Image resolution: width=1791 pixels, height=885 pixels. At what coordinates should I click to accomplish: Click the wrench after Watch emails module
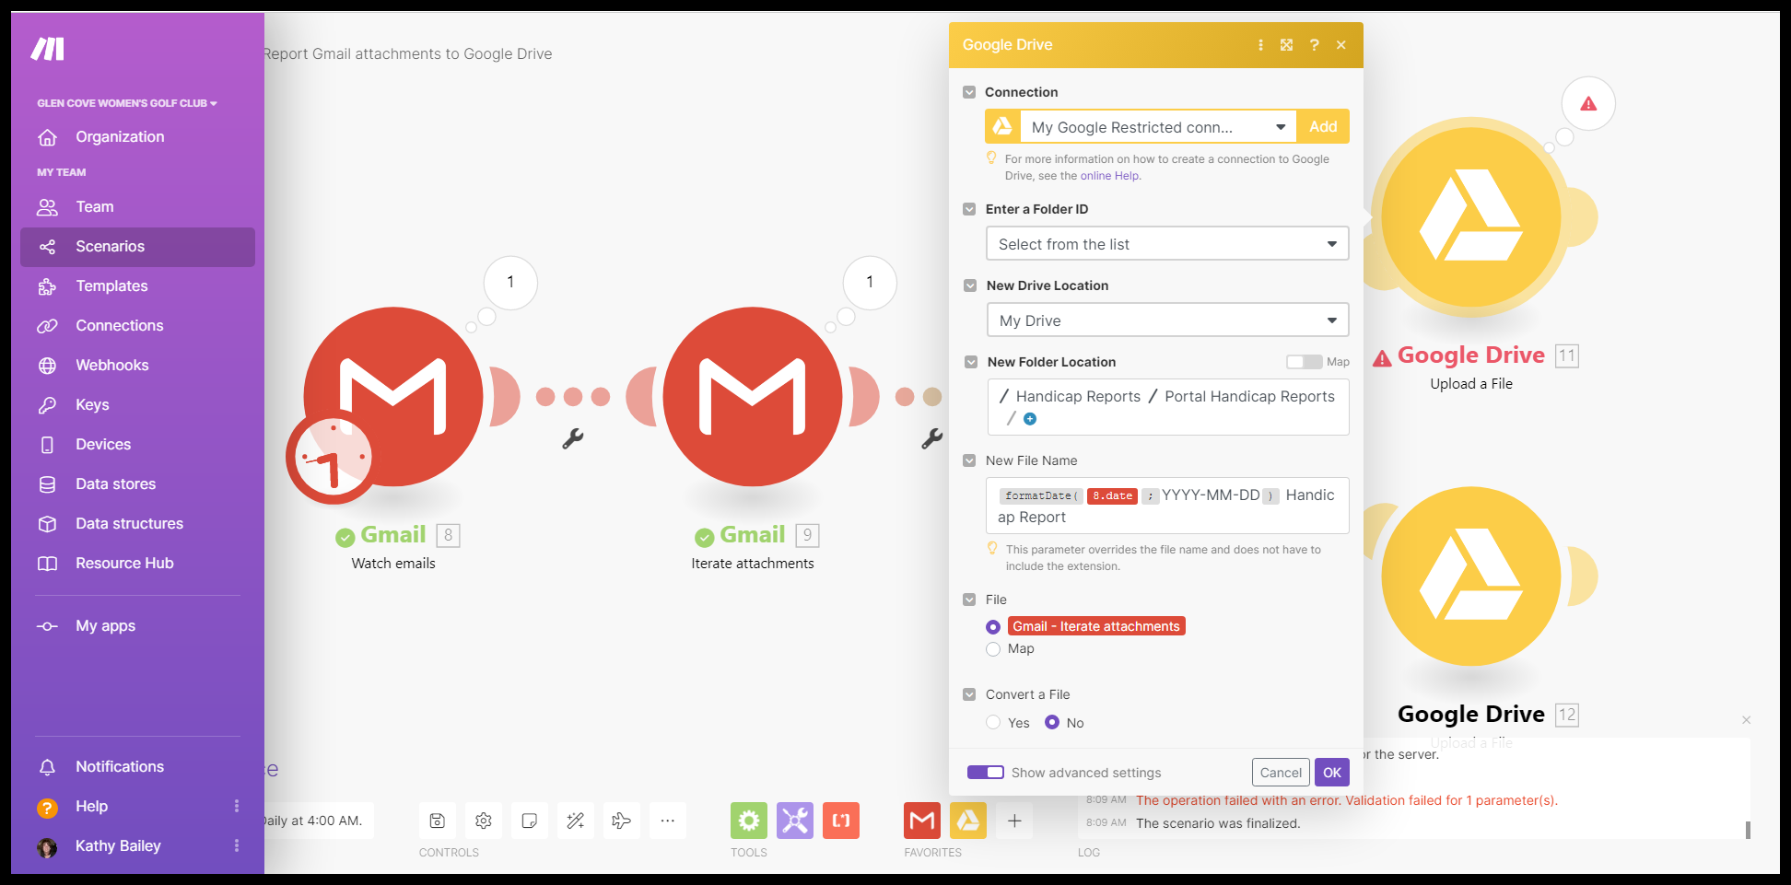coord(573,438)
